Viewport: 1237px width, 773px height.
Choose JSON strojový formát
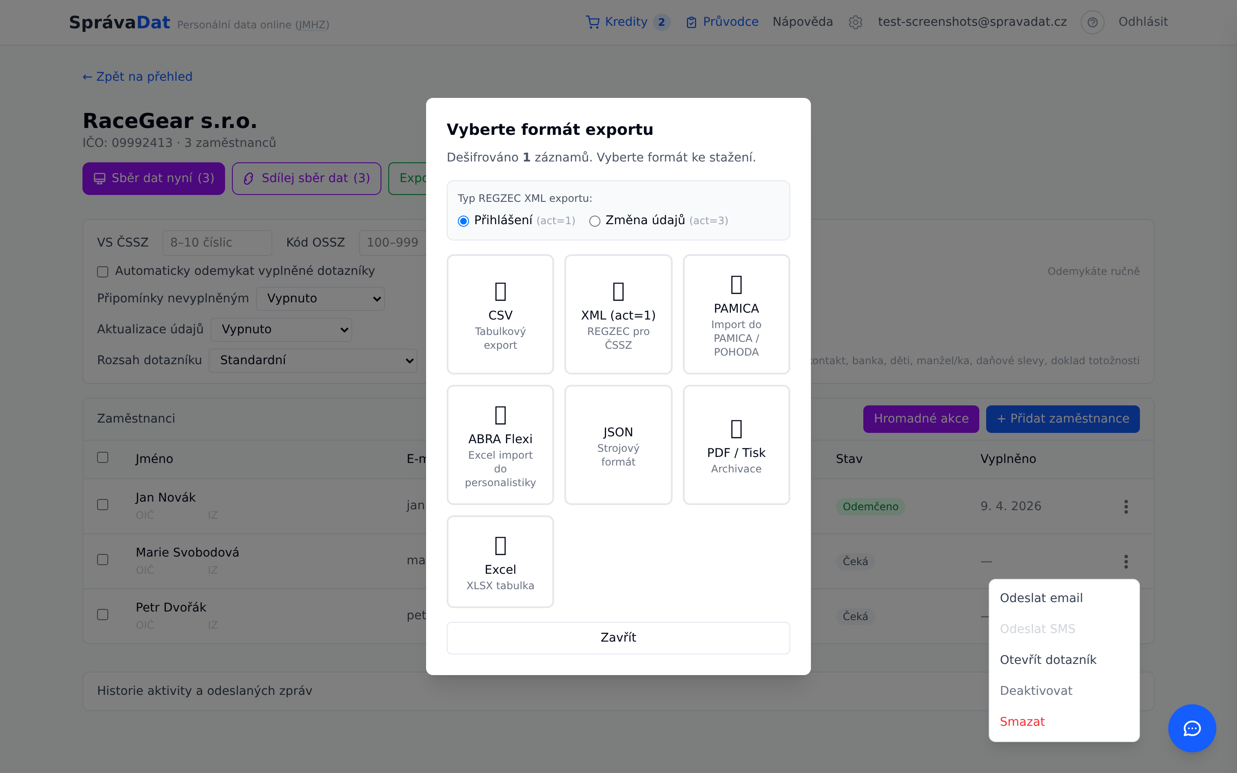618,445
